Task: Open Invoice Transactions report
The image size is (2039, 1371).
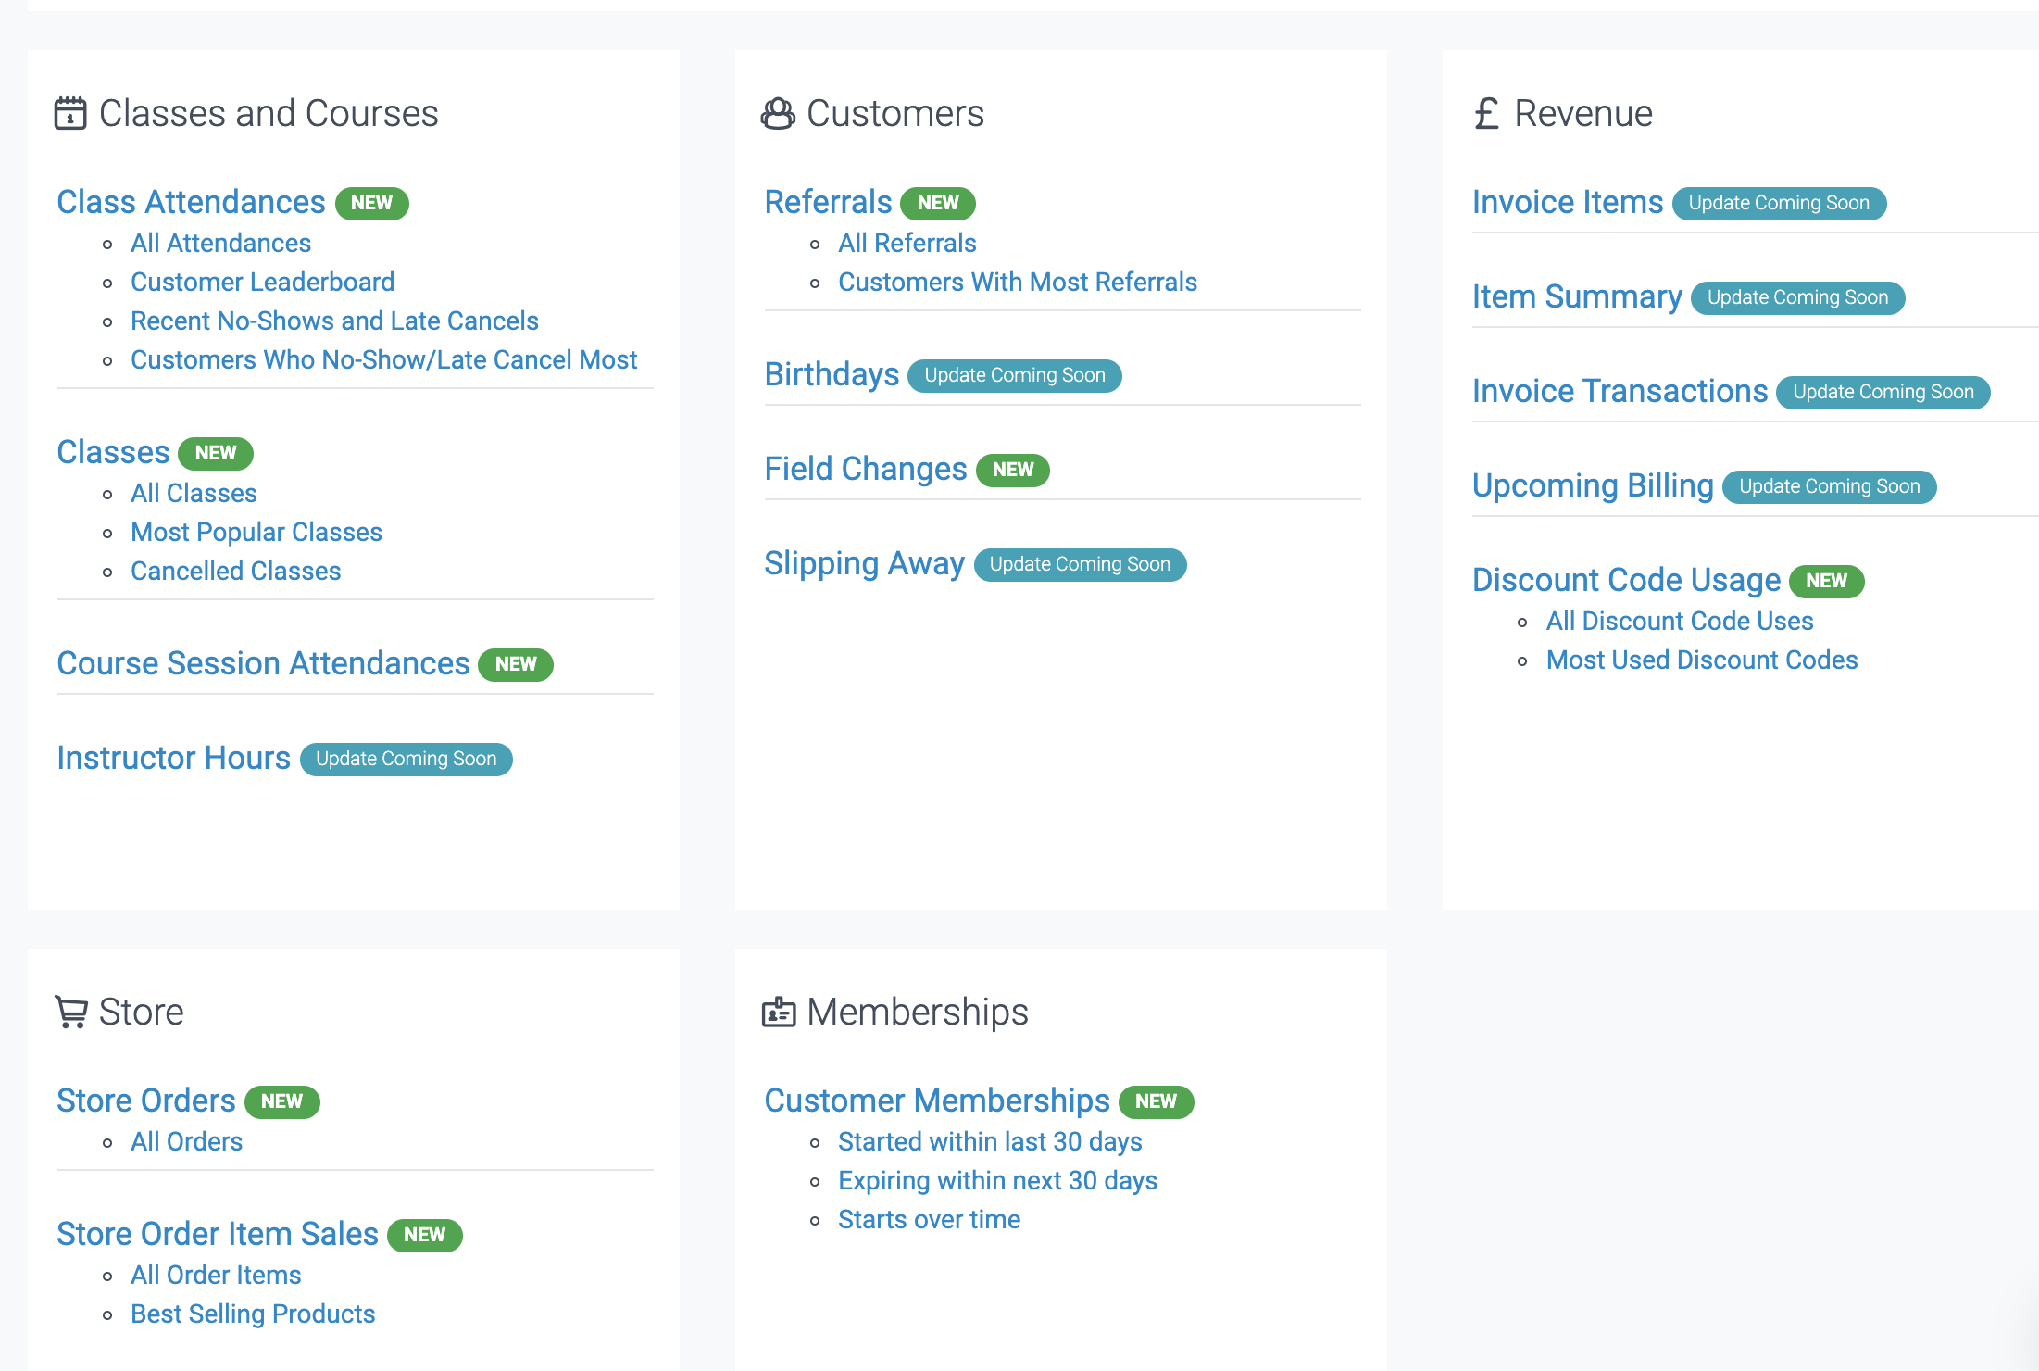Action: click(1620, 391)
